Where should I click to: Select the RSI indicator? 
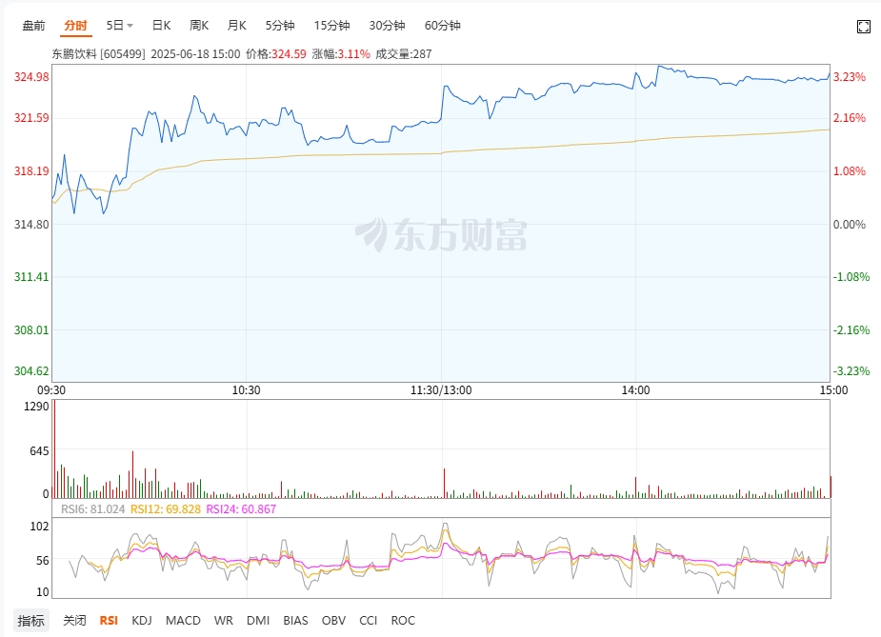click(109, 621)
